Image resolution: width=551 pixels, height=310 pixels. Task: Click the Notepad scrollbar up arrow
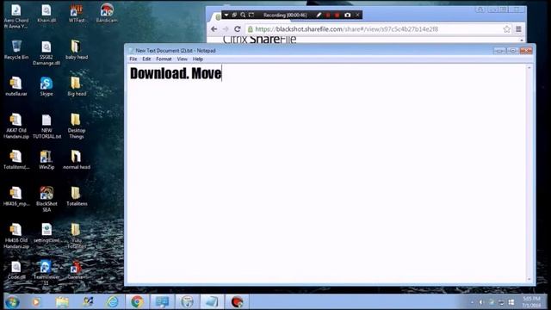coord(529,67)
